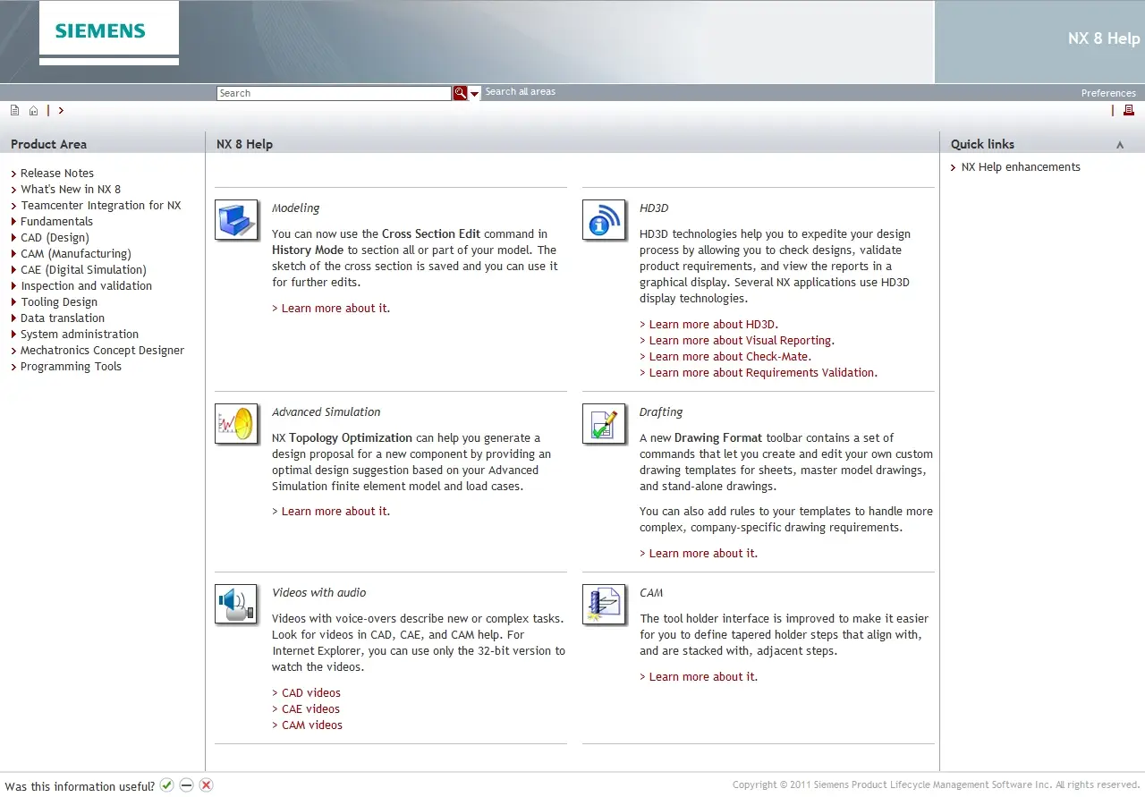
Task: Expand the CAM (Manufacturing) tree arrow
Action: pos(13,254)
